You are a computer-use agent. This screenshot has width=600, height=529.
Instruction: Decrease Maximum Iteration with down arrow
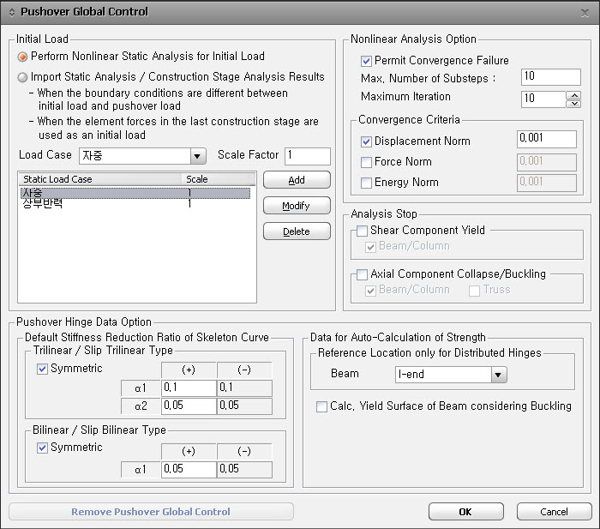click(x=573, y=104)
